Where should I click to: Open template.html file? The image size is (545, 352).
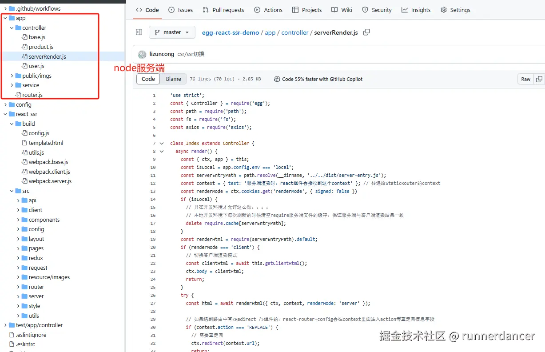coord(46,143)
